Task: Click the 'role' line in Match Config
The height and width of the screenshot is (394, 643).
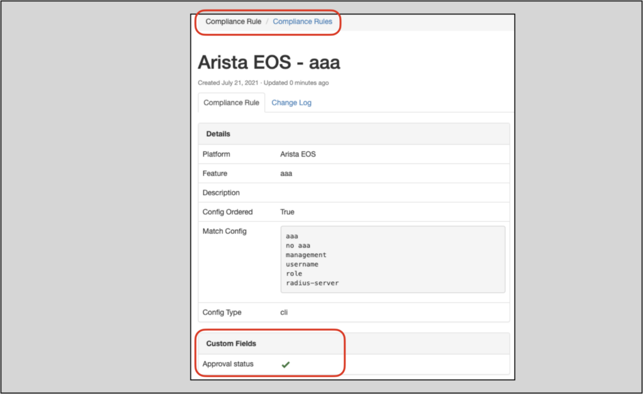Action: click(x=294, y=274)
